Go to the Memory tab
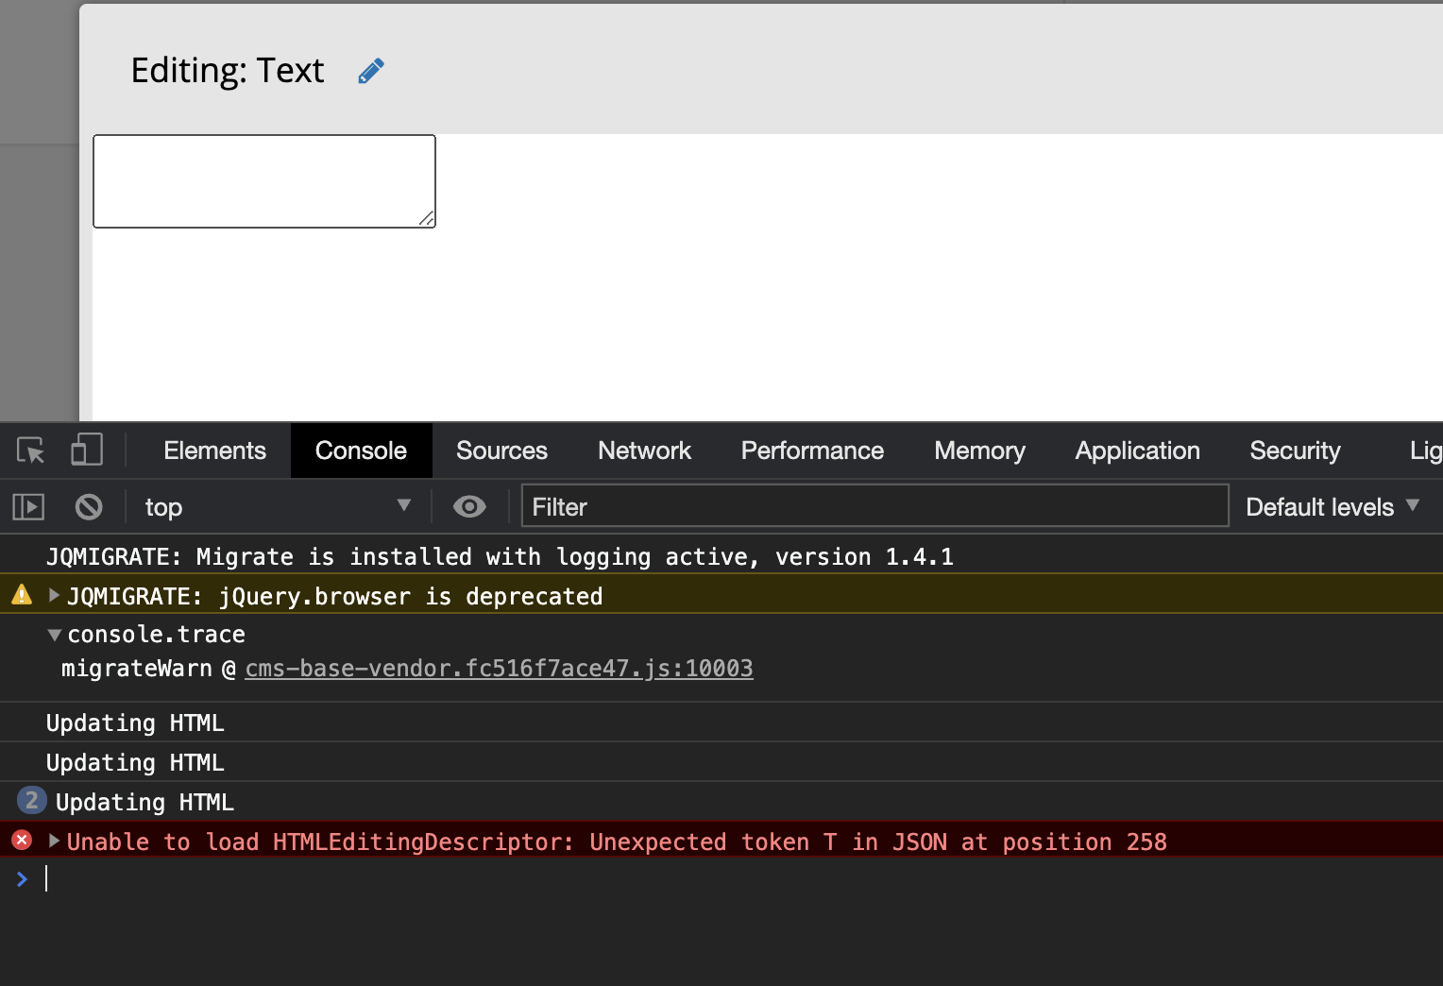The height and width of the screenshot is (986, 1443). tap(979, 450)
